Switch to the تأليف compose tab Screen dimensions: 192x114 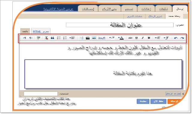tap(25, 31)
